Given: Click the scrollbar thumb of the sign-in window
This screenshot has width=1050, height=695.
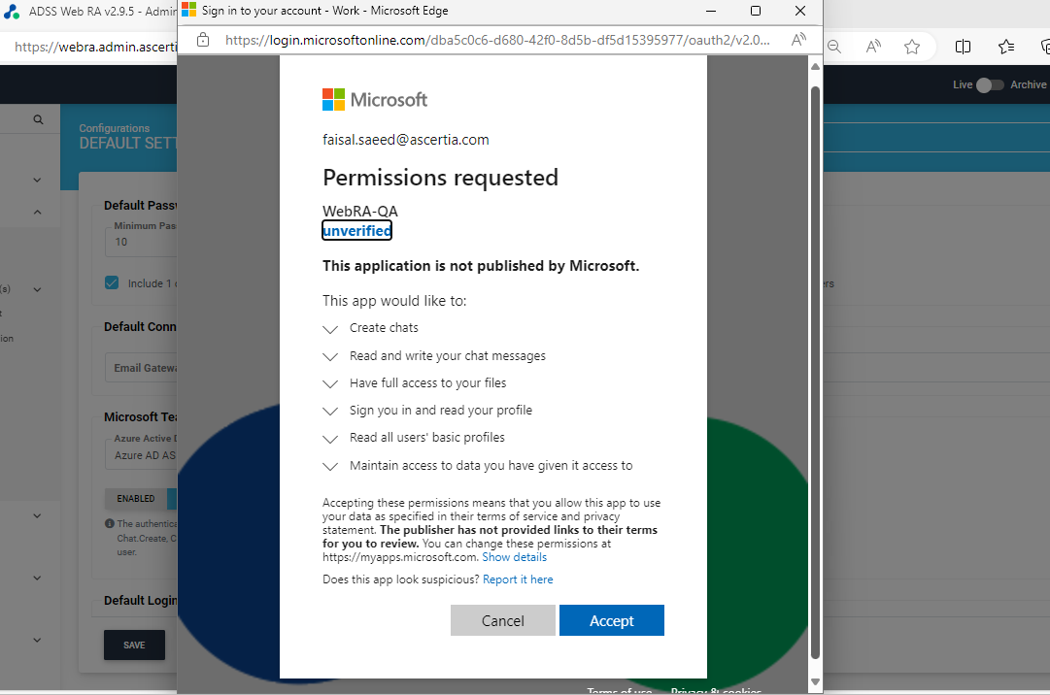Looking at the screenshot, I should pyautogui.click(x=815, y=371).
